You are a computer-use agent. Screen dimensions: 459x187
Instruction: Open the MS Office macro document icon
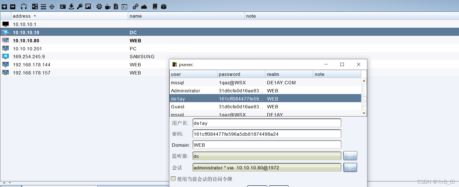[116, 6]
